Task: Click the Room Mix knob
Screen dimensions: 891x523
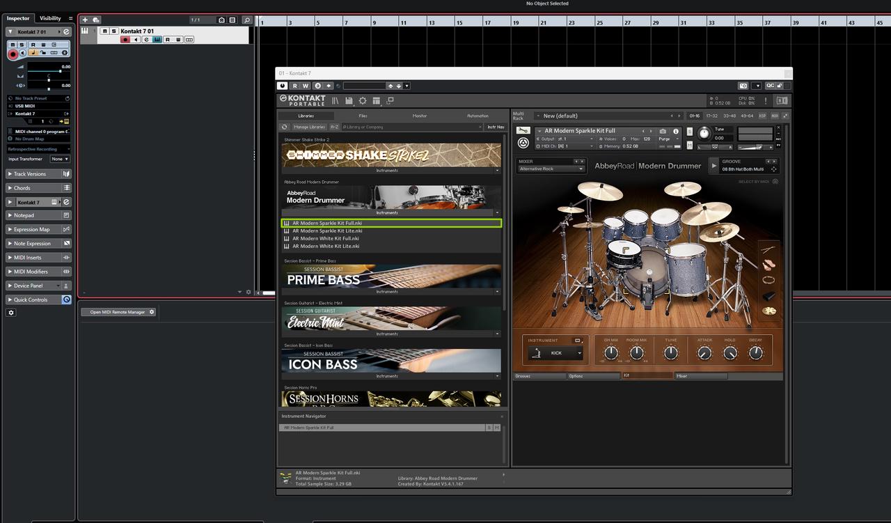Action: point(636,353)
